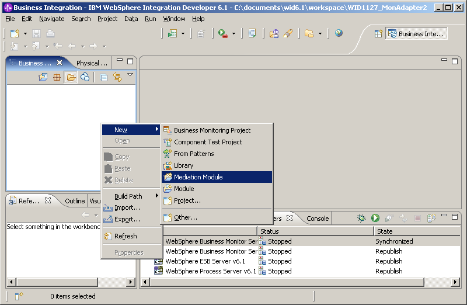Click the orange grid layout icon
The height and width of the screenshot is (305, 467).
57,78
